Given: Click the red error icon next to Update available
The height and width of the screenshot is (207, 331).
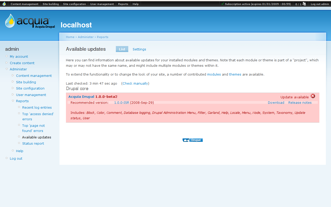Looking at the screenshot, I should pyautogui.click(x=313, y=96).
